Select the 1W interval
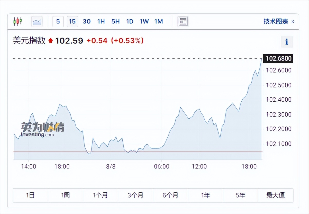 [144, 21]
